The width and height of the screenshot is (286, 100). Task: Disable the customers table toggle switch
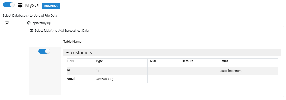click(44, 51)
